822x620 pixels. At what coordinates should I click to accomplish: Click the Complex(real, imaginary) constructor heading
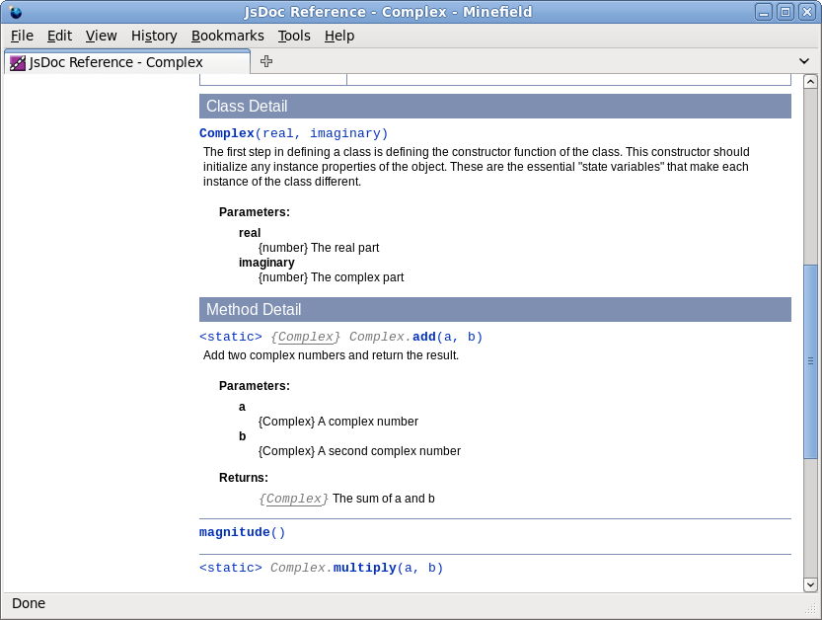coord(294,133)
